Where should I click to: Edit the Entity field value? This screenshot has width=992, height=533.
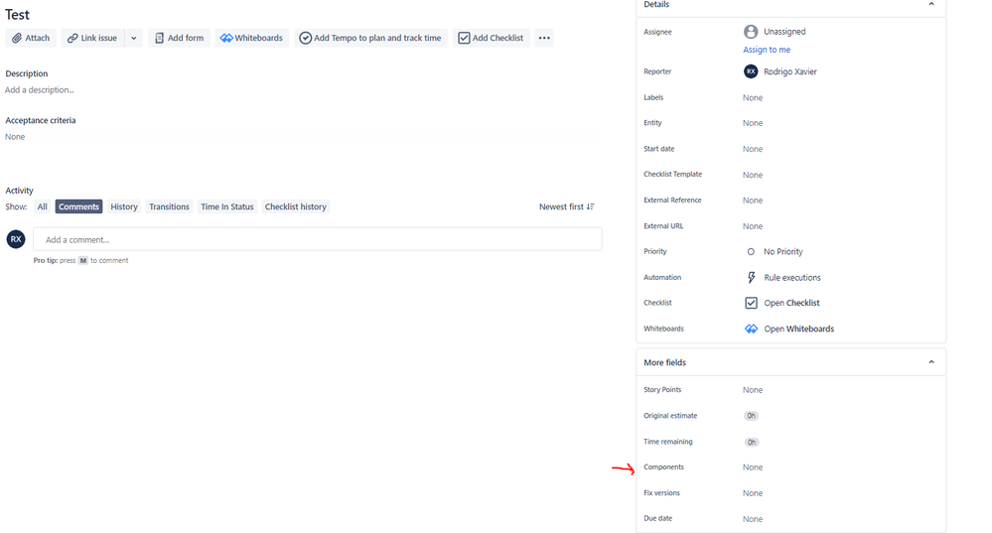click(753, 123)
